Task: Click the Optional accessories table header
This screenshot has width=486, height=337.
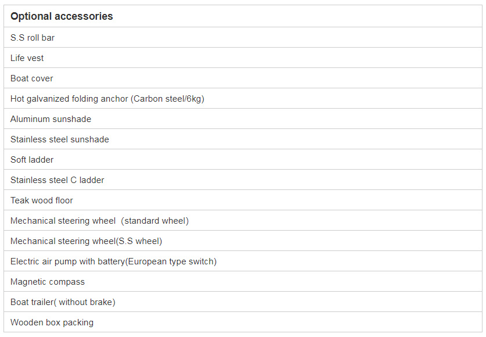Action: (x=62, y=16)
